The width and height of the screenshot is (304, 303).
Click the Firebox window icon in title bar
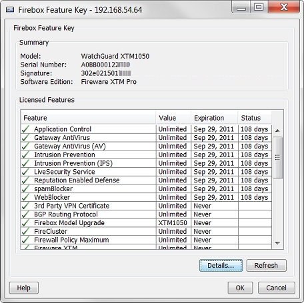(x=10, y=10)
